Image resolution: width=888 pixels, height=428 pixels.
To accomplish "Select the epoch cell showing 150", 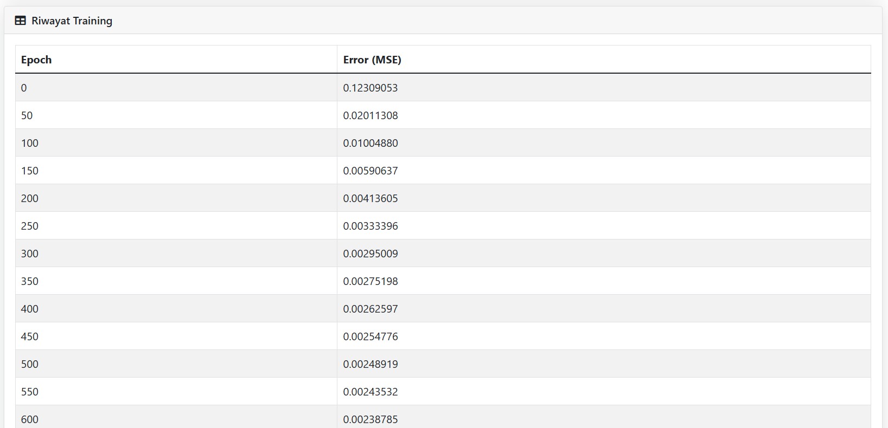I will 176,171.
